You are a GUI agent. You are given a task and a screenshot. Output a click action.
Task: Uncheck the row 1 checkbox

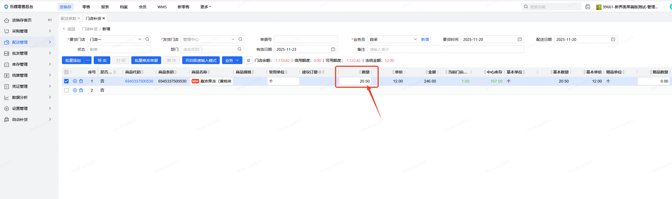point(66,81)
